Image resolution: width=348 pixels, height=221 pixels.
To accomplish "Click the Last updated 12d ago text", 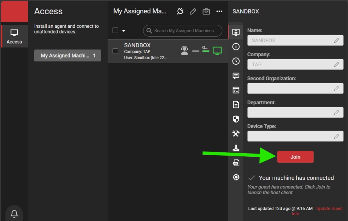I will click(x=280, y=208).
